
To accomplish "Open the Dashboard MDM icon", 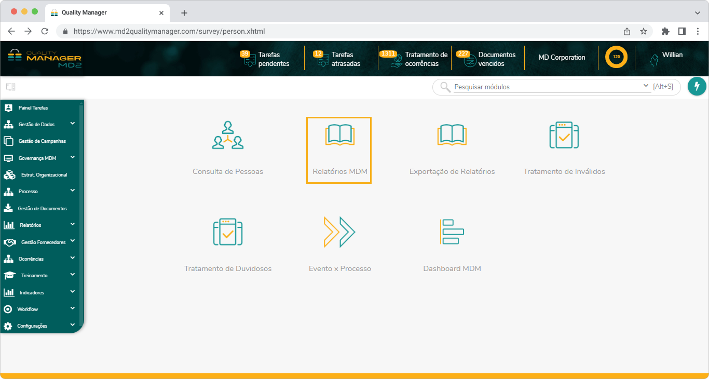I will pos(452,232).
